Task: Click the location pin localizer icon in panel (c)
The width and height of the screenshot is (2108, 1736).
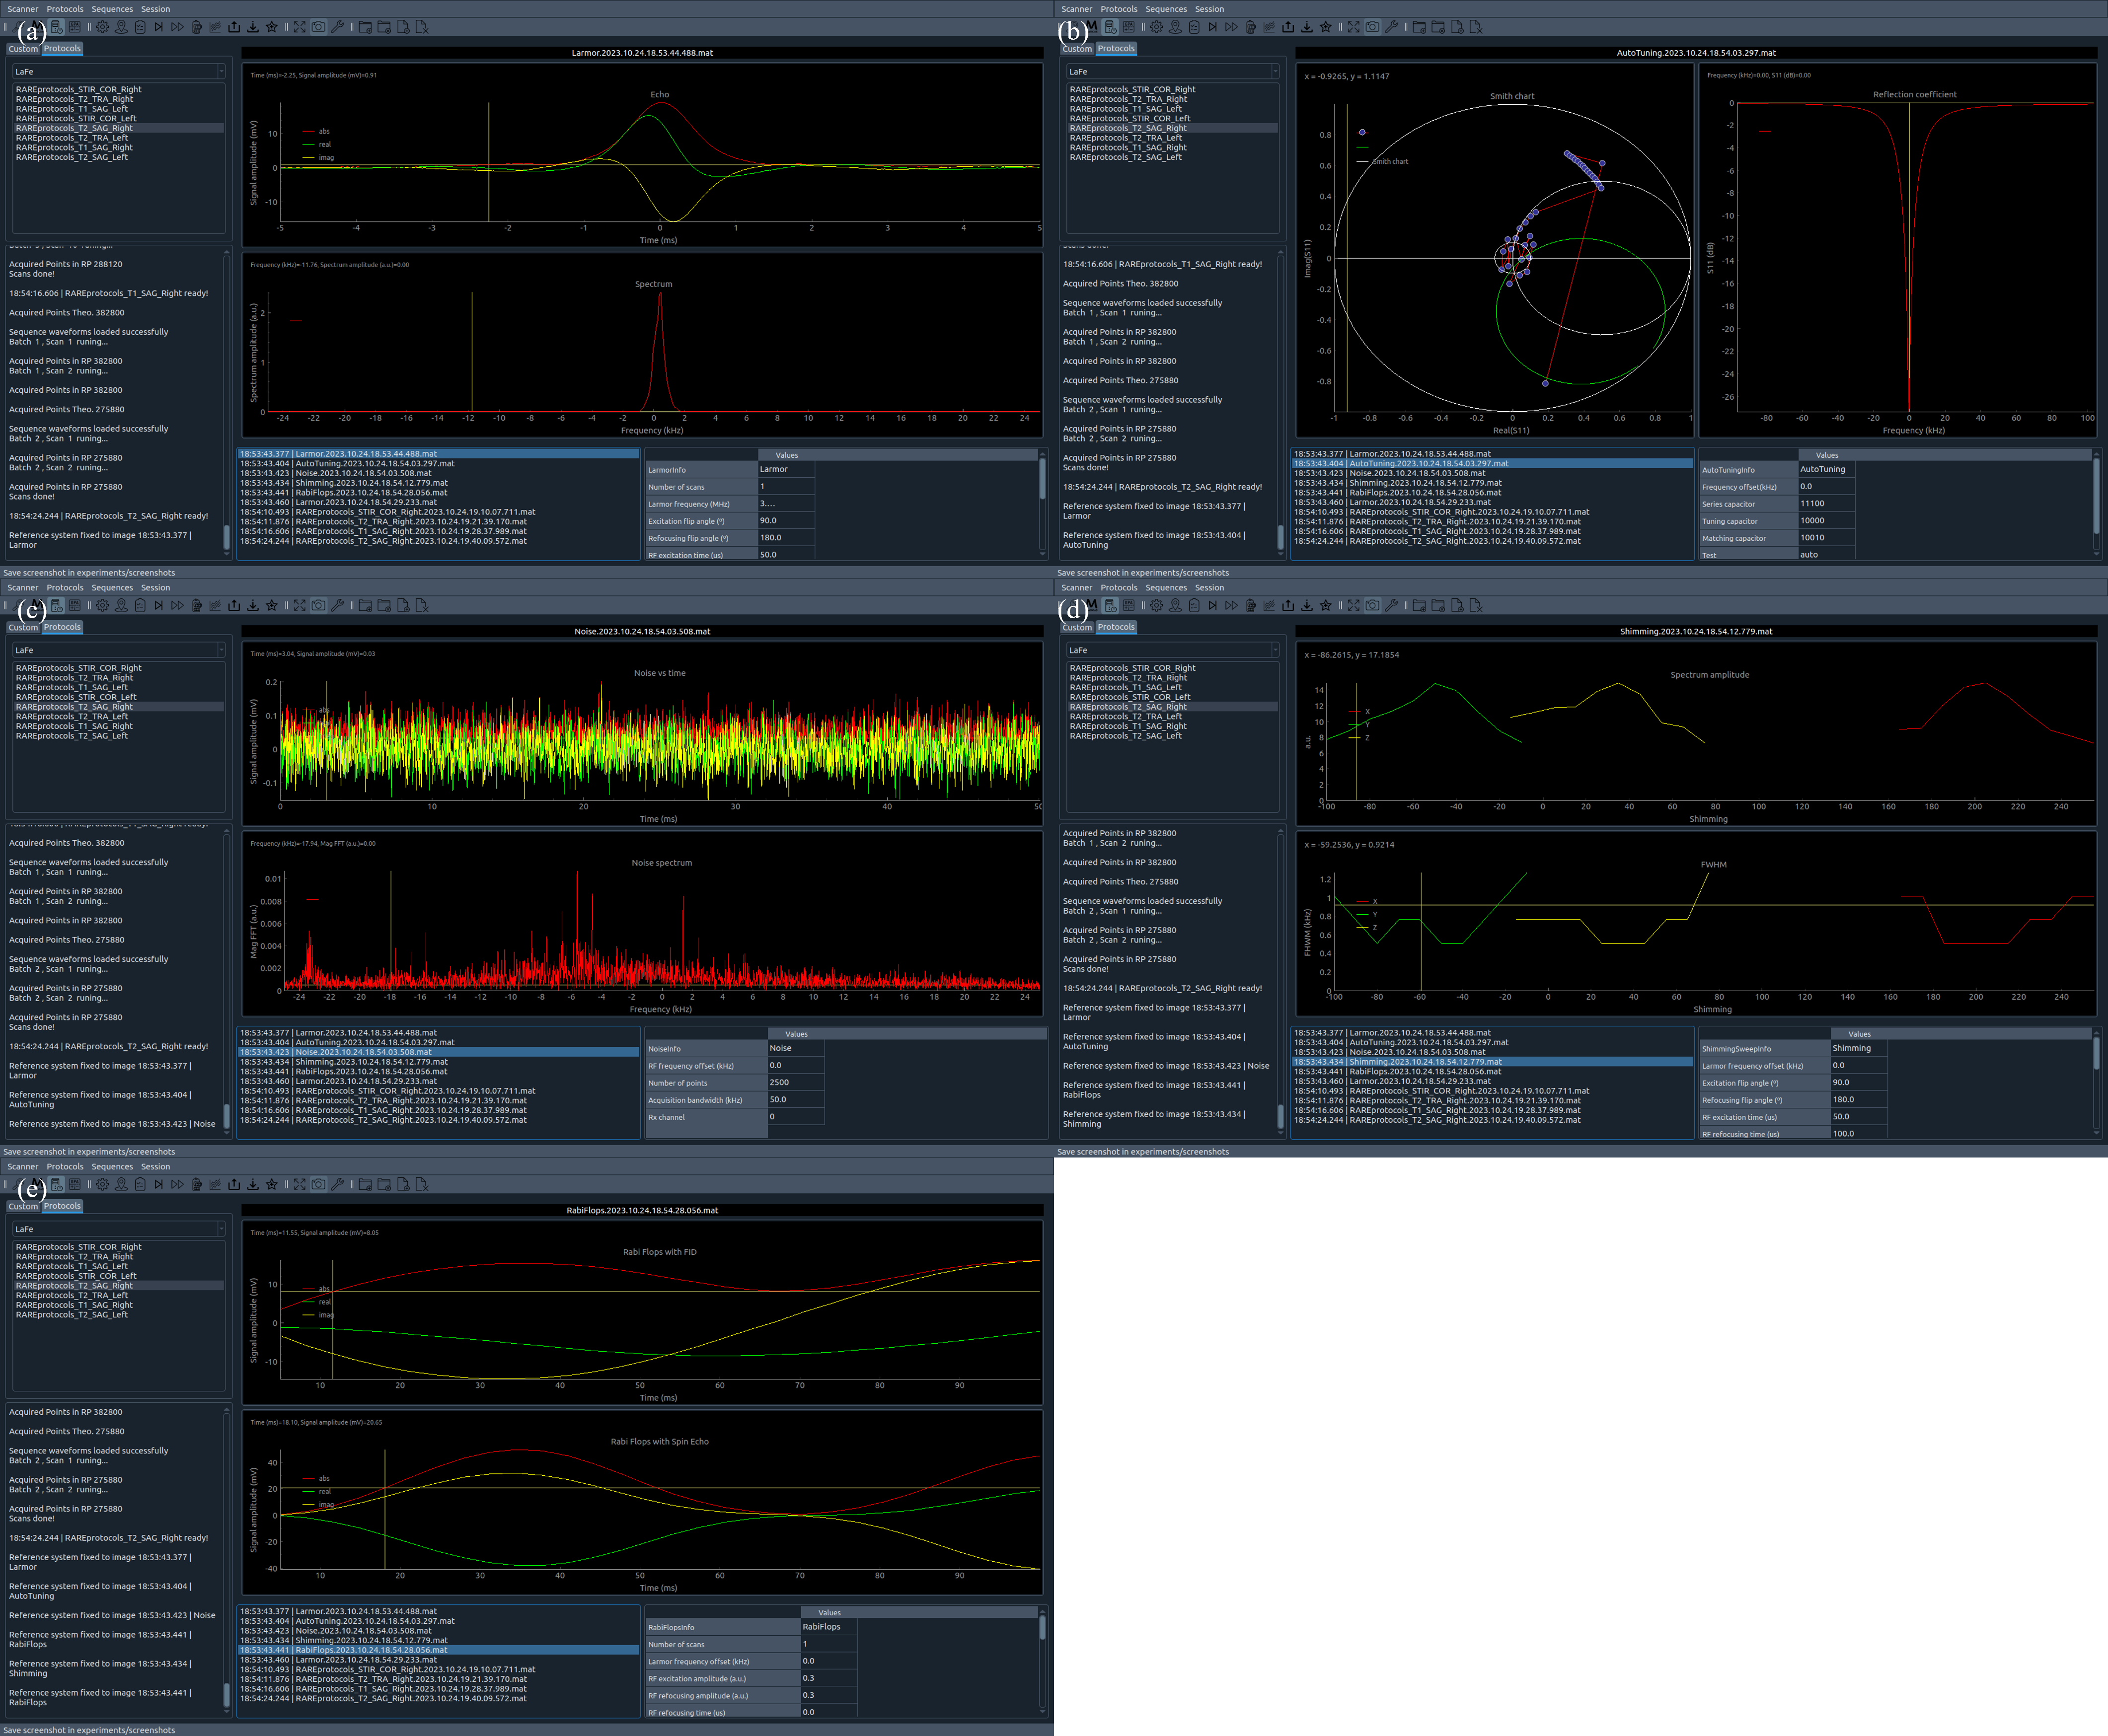Action: (121, 606)
